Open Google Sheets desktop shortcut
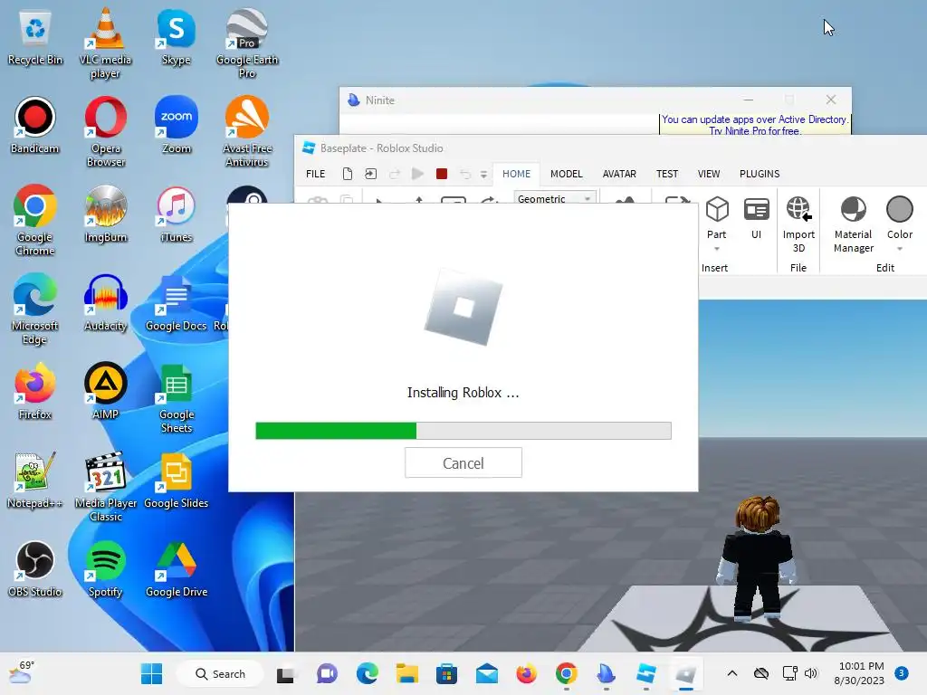 [177, 397]
